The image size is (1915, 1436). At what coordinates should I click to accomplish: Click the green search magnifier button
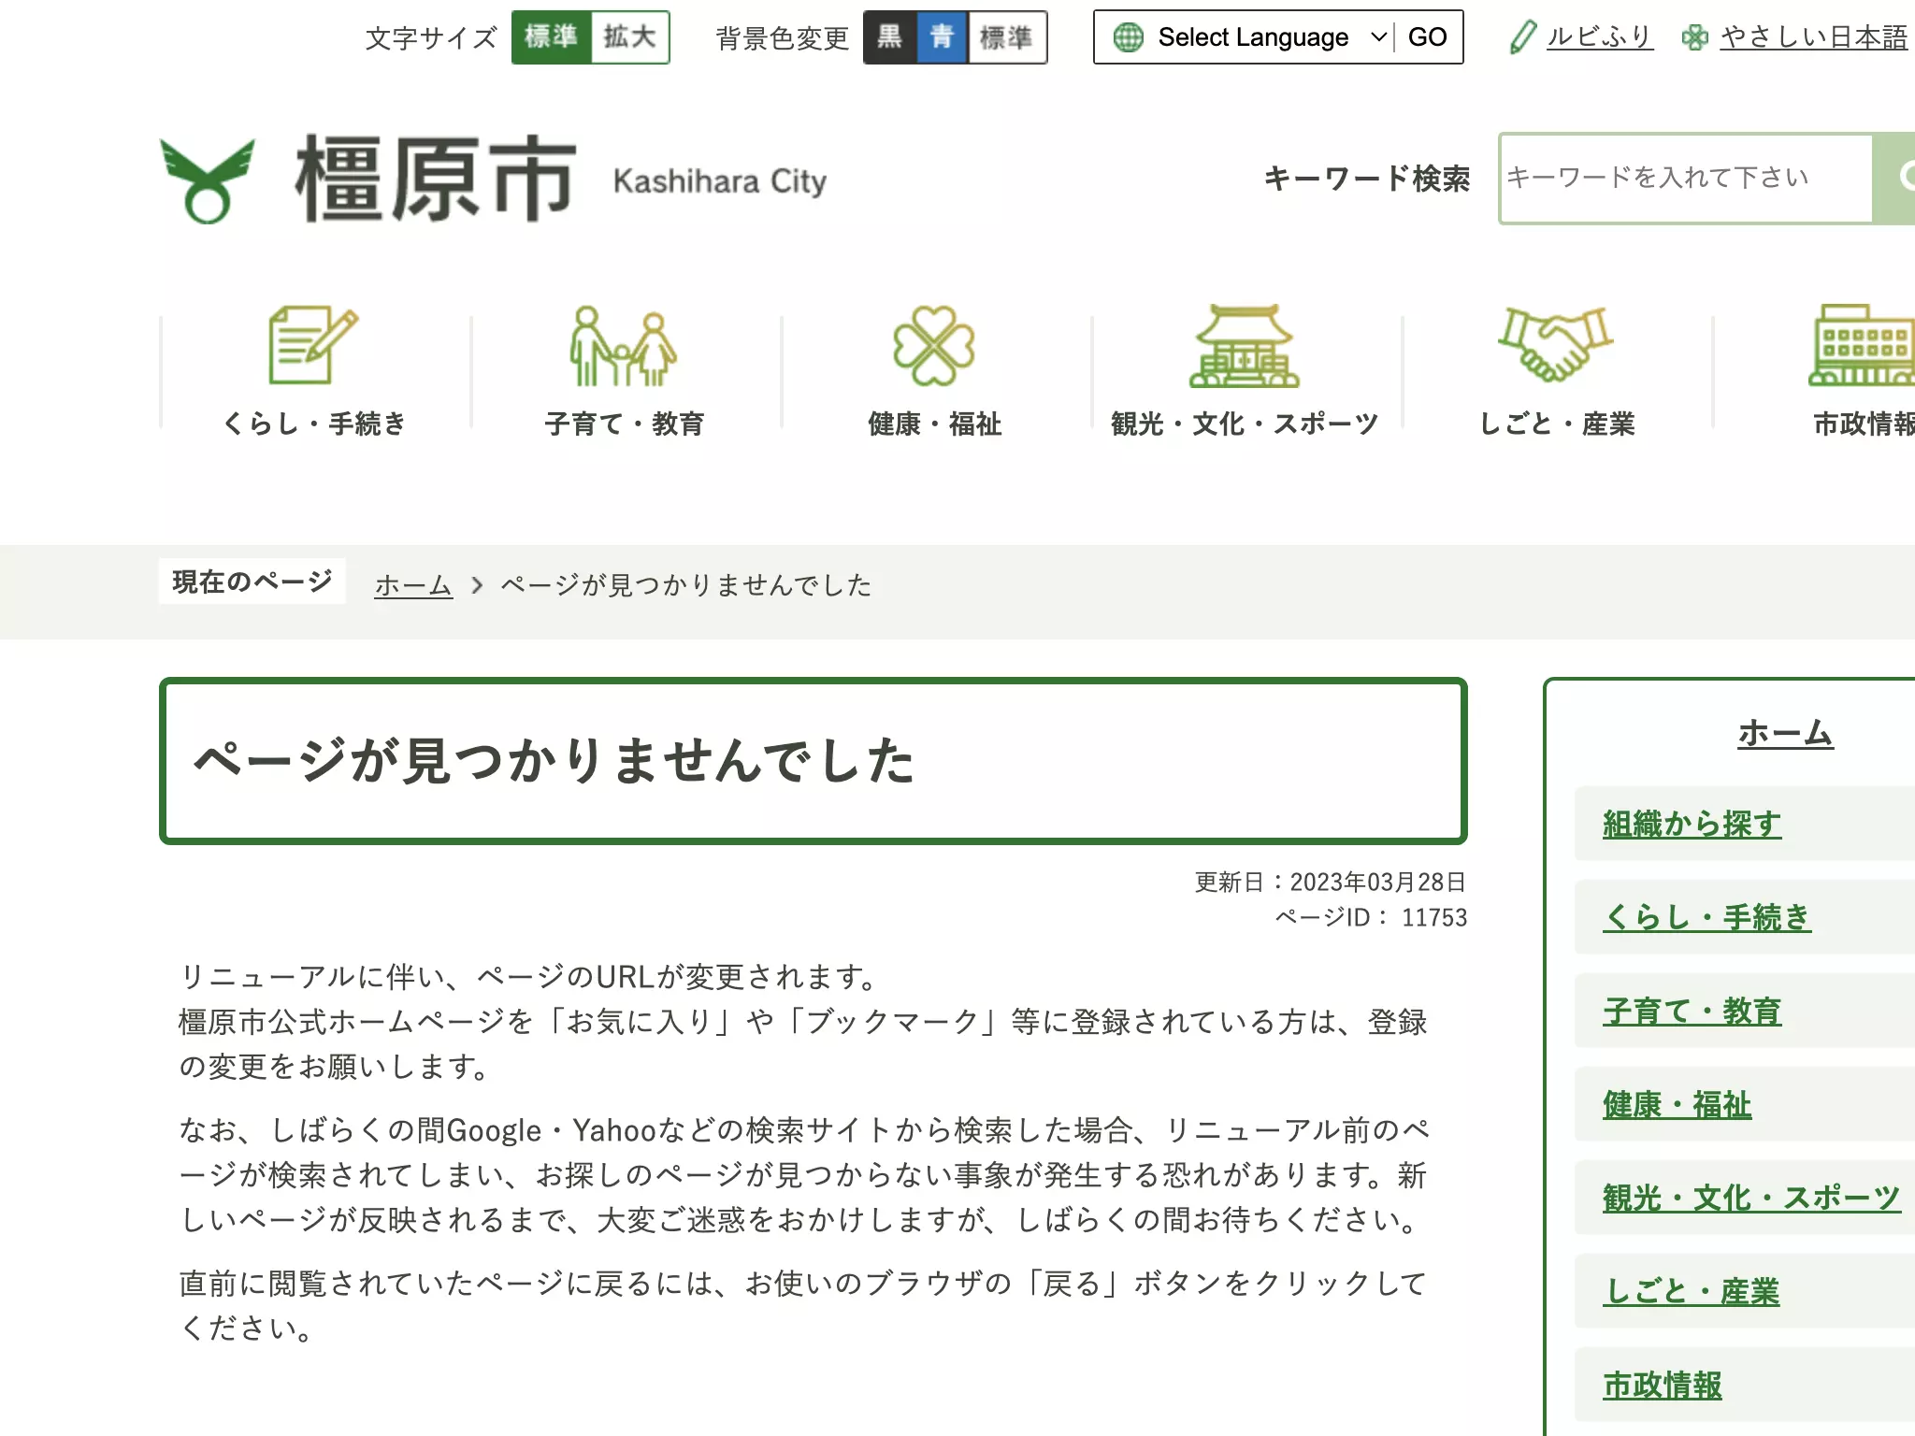1894,178
